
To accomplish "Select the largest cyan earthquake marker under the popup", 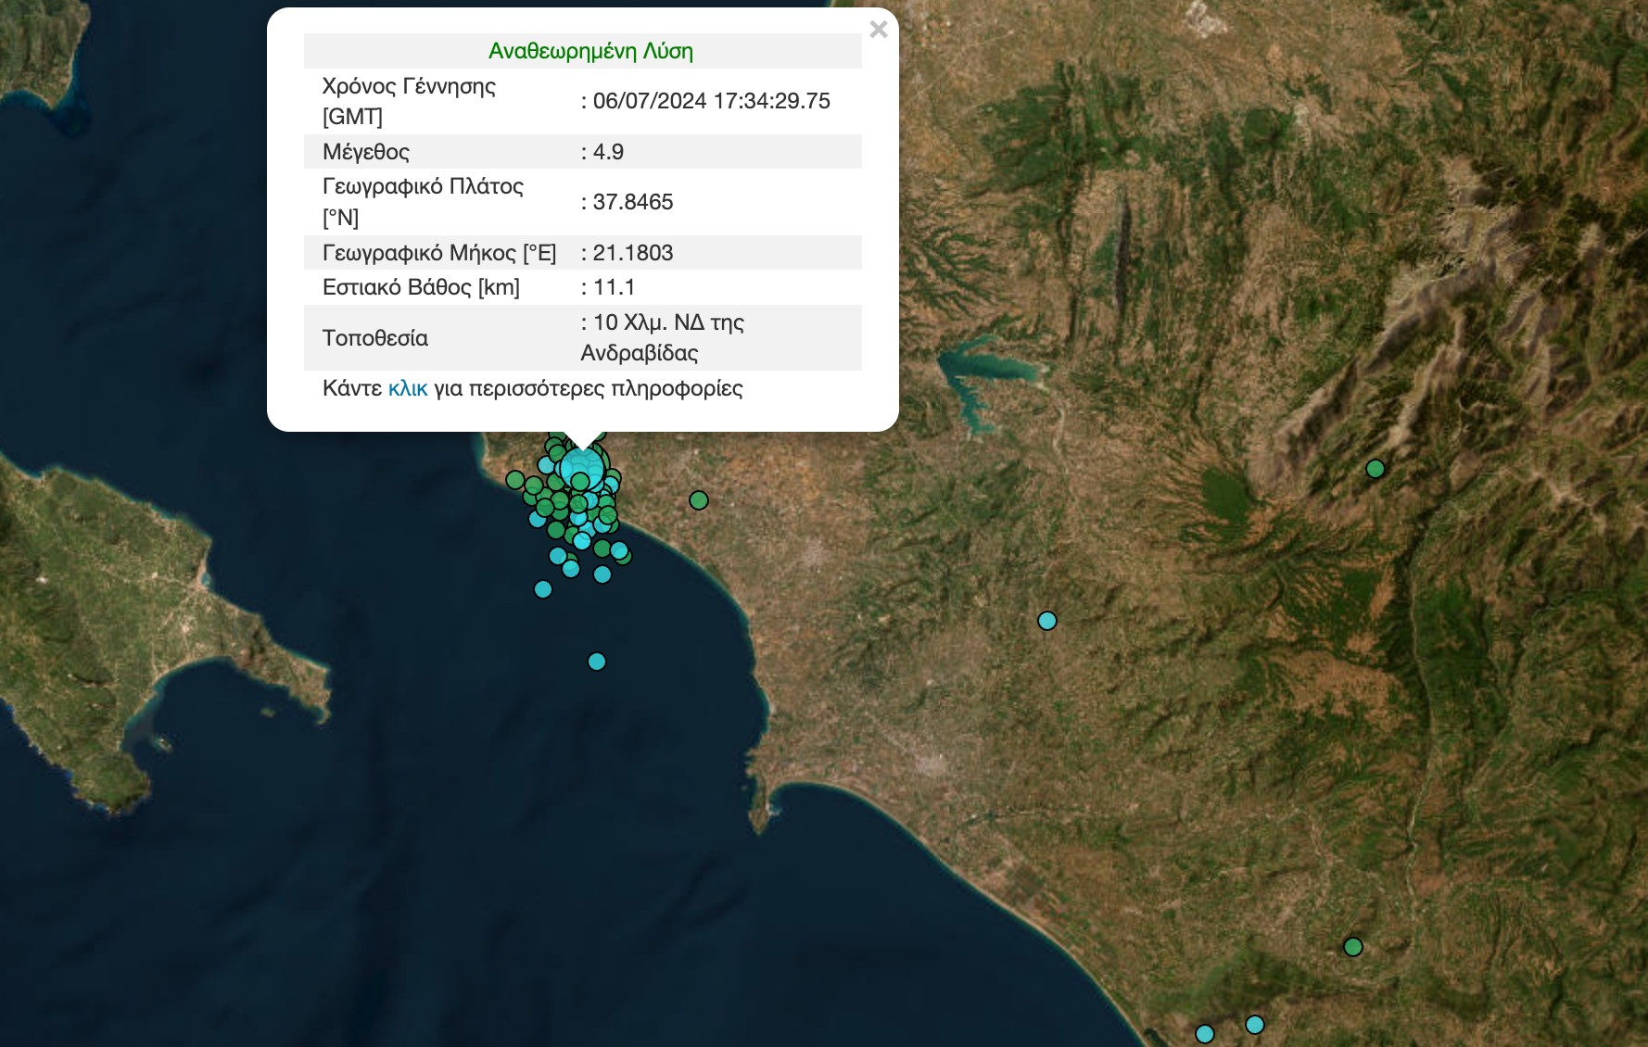I will pos(582,466).
